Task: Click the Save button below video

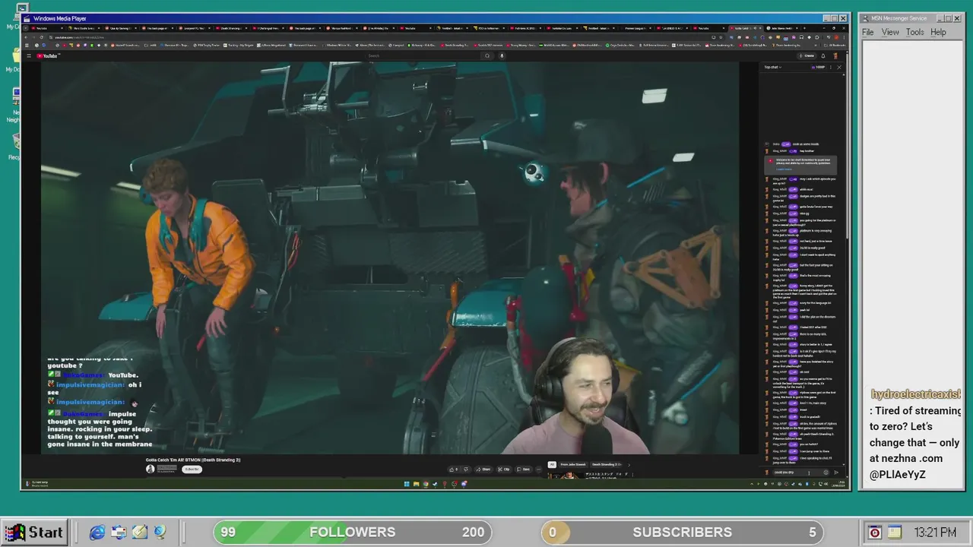Action: click(523, 469)
